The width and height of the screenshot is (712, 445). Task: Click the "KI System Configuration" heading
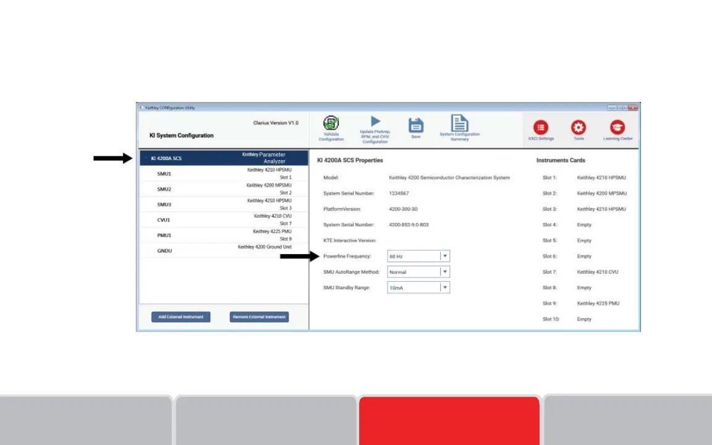pyautogui.click(x=182, y=135)
